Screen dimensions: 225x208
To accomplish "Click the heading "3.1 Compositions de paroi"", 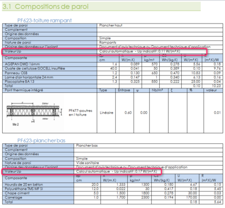I will pos(45,7).
